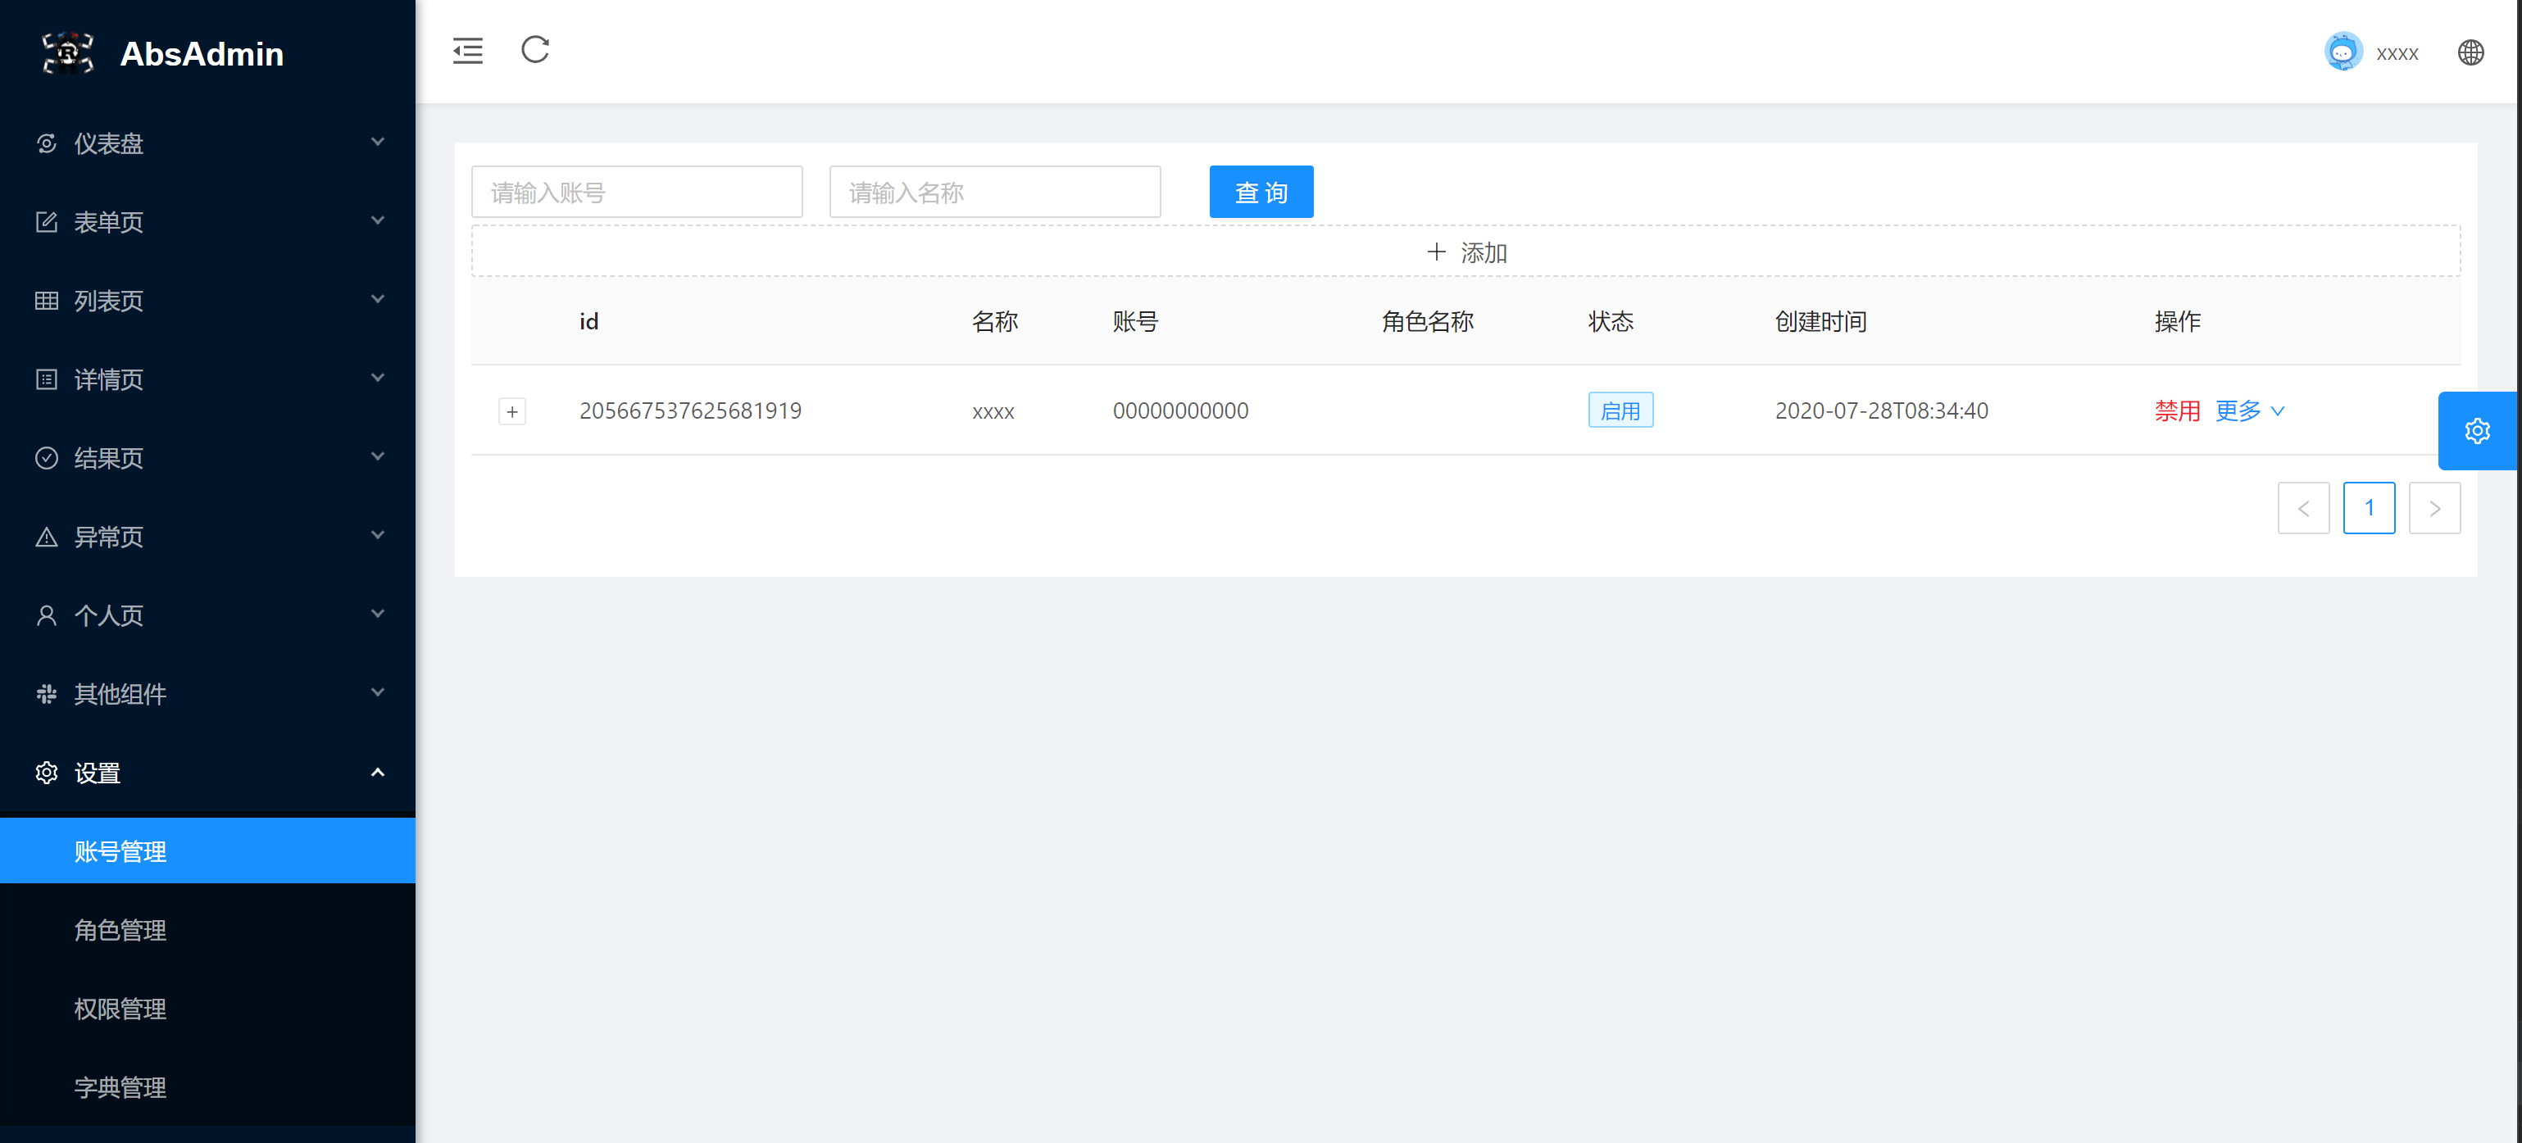
Task: Focus the 请输入账号 input field
Action: pos(636,193)
